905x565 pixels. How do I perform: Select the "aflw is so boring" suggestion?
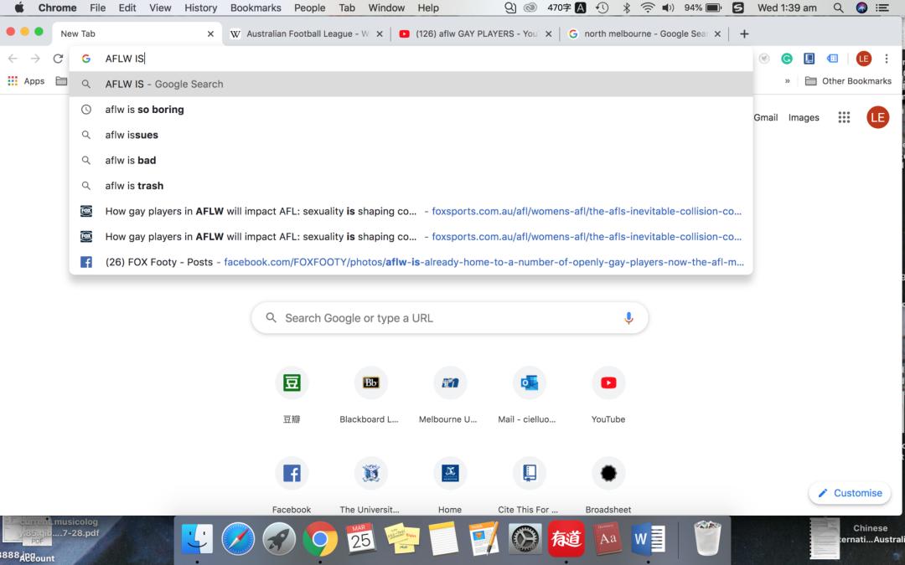(x=144, y=110)
